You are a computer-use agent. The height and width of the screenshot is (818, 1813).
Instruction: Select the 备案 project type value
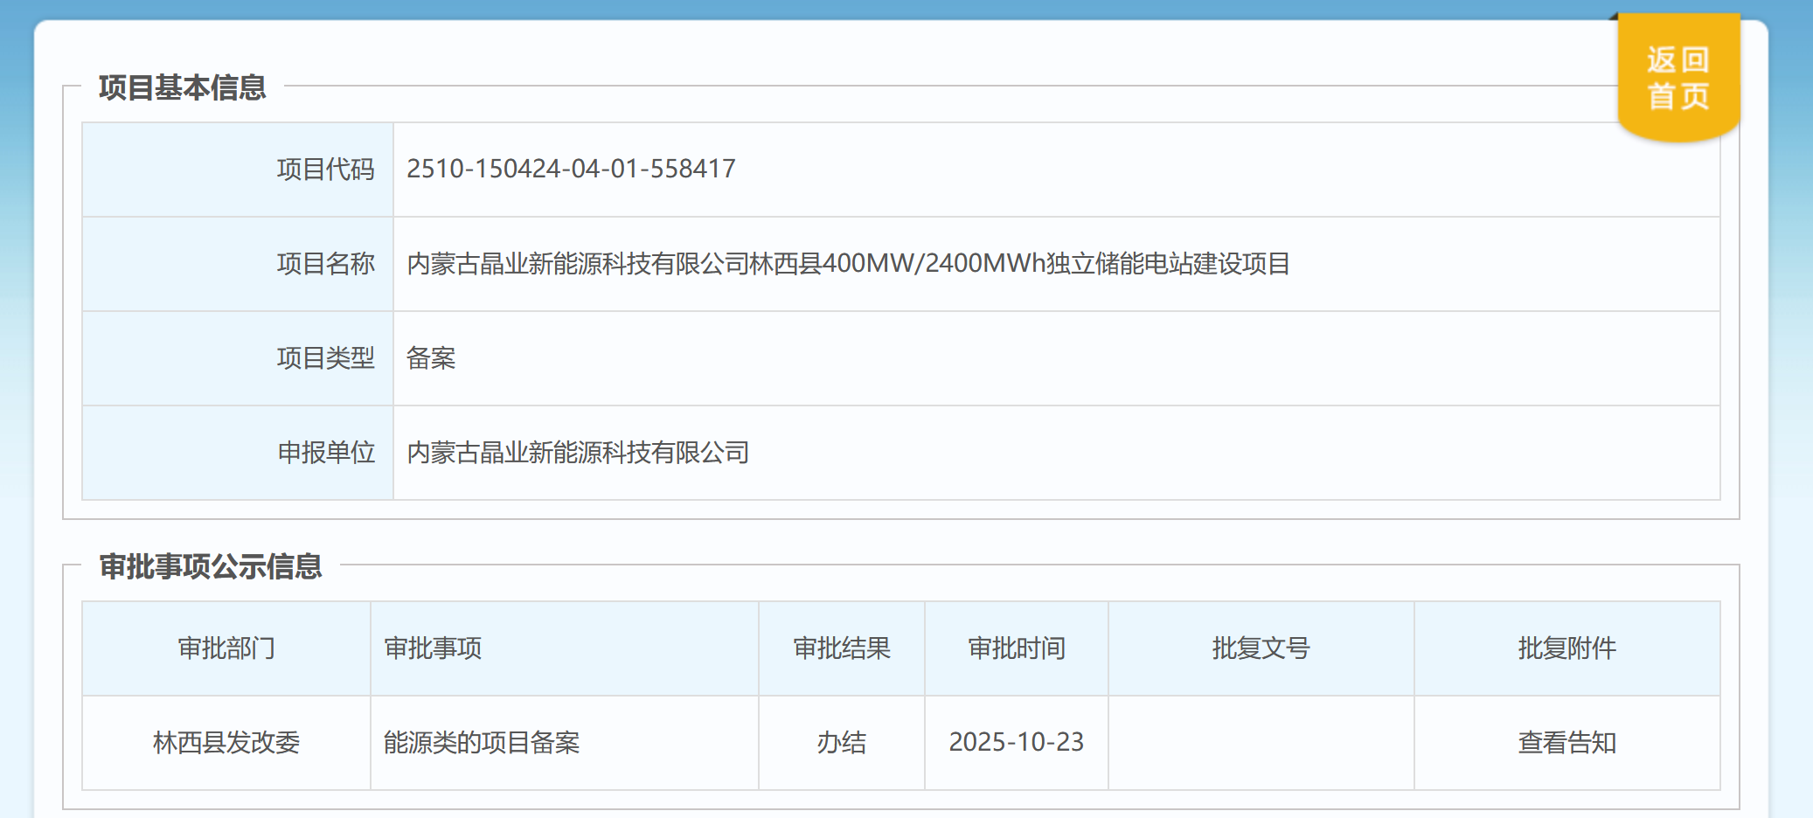pos(431,358)
